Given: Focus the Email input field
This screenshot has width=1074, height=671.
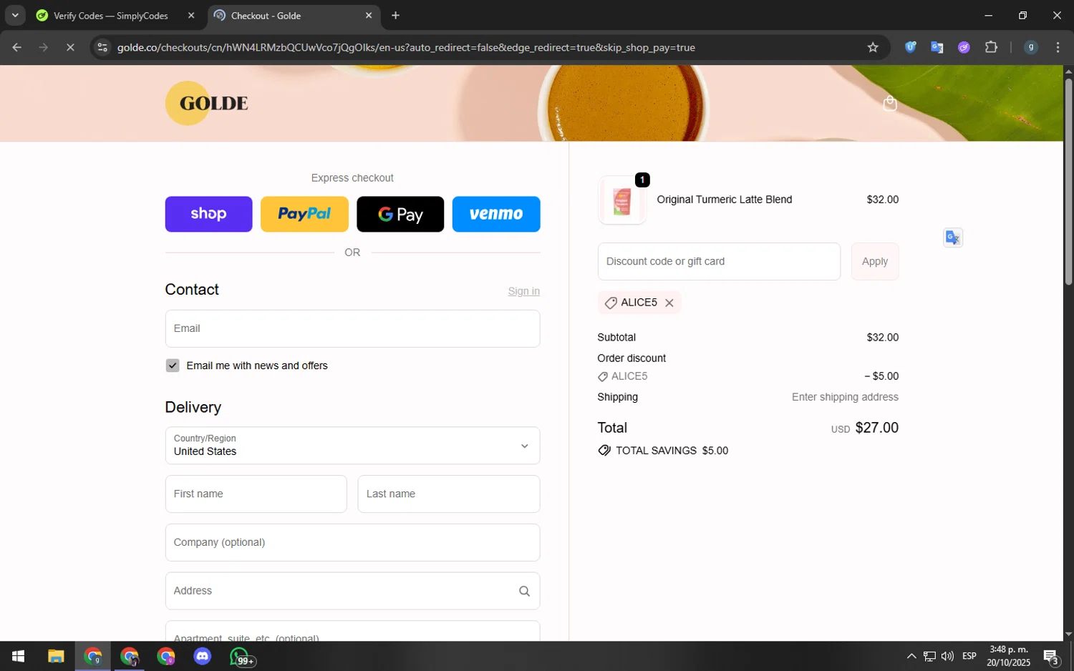Looking at the screenshot, I should pos(352,328).
